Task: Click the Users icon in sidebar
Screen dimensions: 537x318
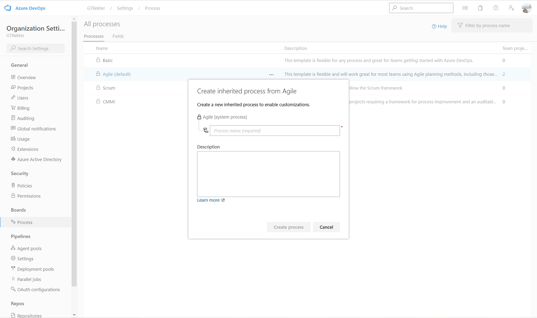Action: coord(13,98)
